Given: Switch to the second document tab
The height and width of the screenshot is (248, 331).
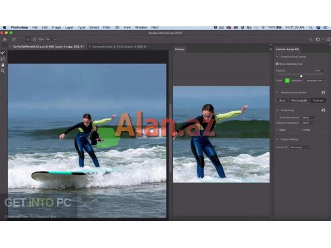Looking at the screenshot, I should [121, 47].
